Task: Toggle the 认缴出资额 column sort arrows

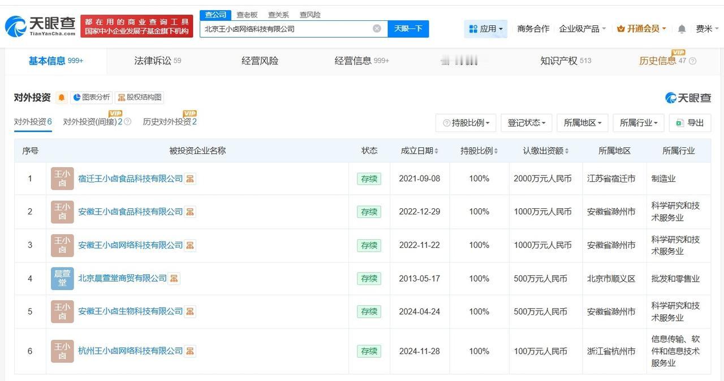Action: [567, 151]
